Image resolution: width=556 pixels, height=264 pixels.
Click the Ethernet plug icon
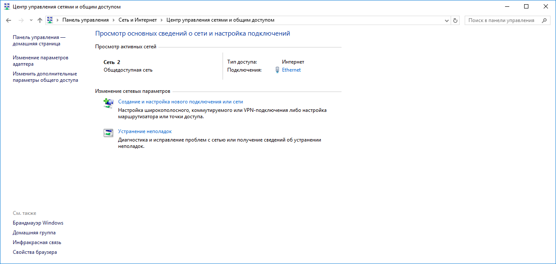277,70
